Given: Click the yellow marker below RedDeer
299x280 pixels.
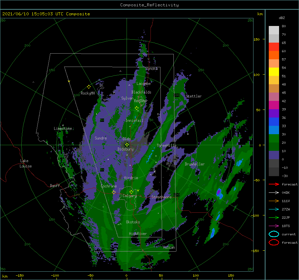Looking at the screenshot, I should pyautogui.click(x=137, y=108).
